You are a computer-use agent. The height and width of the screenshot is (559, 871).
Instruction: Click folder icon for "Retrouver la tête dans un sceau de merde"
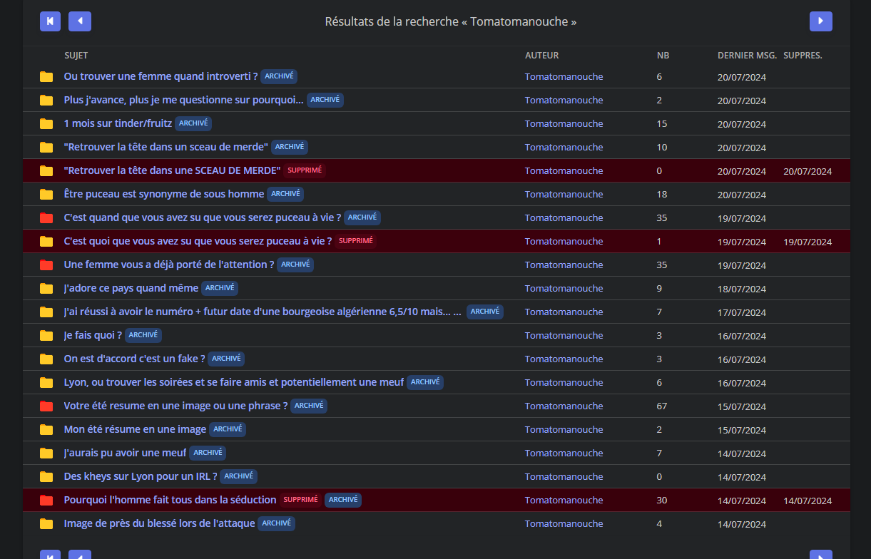[46, 148]
